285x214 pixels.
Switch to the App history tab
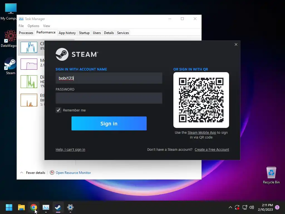click(x=67, y=33)
